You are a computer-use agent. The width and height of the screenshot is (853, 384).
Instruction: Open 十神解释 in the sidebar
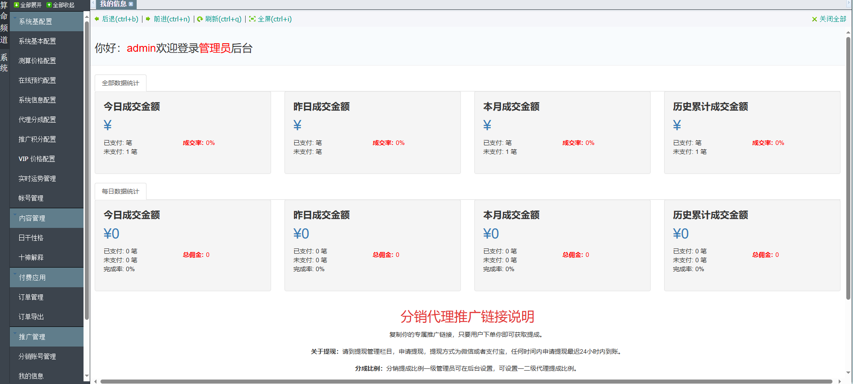[x=46, y=257]
